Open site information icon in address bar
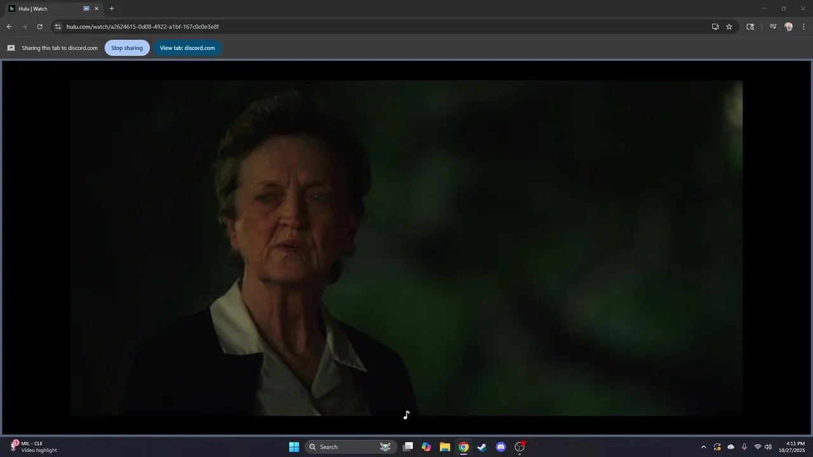The width and height of the screenshot is (813, 457). (58, 27)
